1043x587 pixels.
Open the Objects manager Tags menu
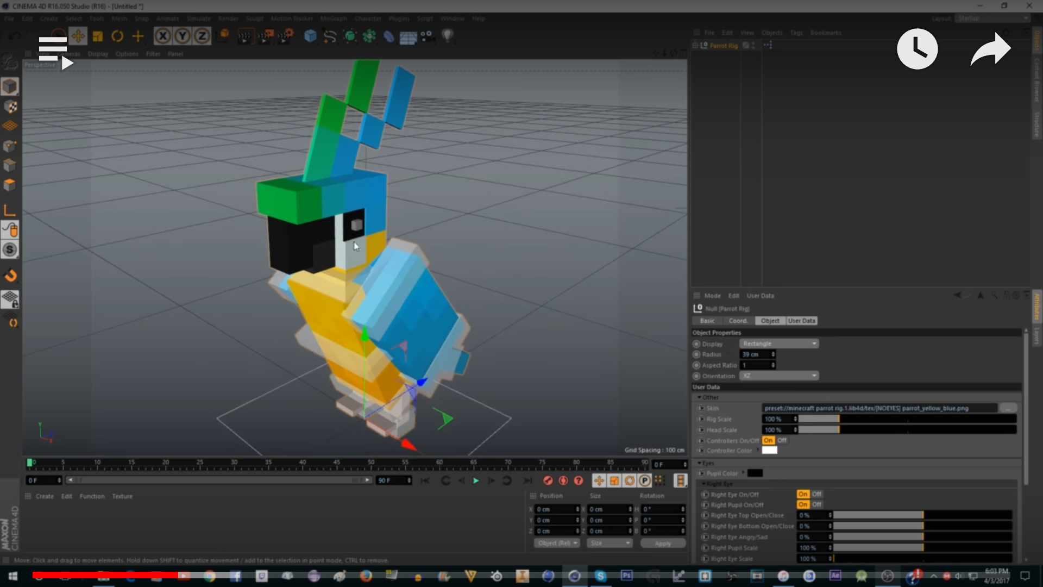[x=796, y=33]
